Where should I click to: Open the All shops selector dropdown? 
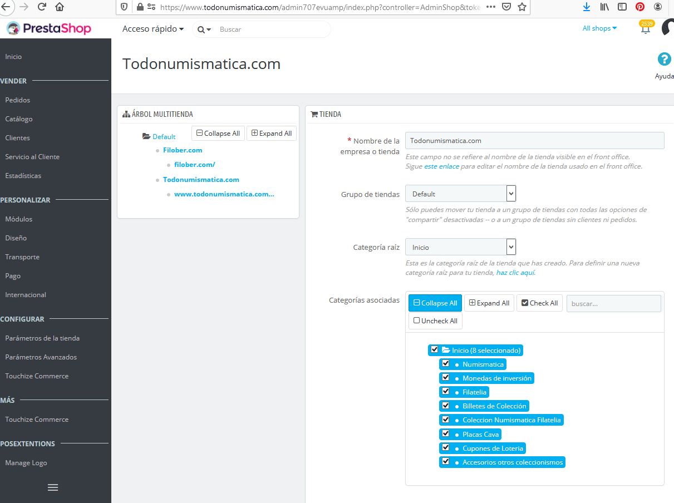point(599,28)
